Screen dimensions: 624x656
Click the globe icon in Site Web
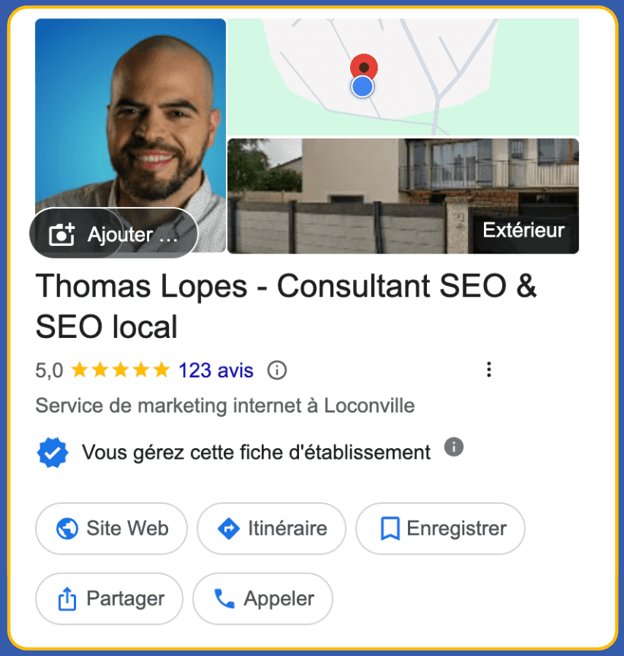[67, 528]
